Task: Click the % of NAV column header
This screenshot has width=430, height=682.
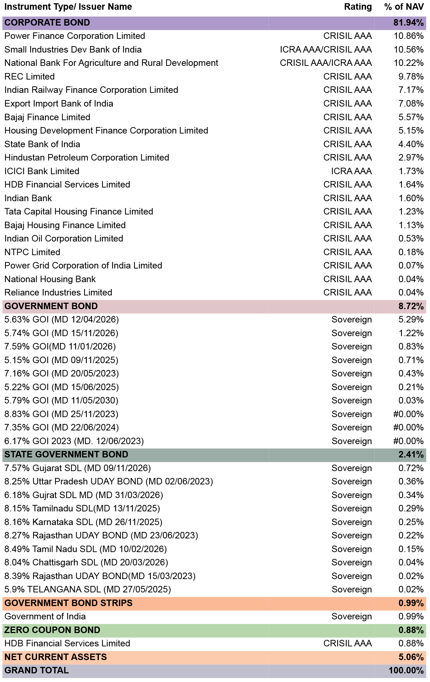Action: click(x=404, y=7)
